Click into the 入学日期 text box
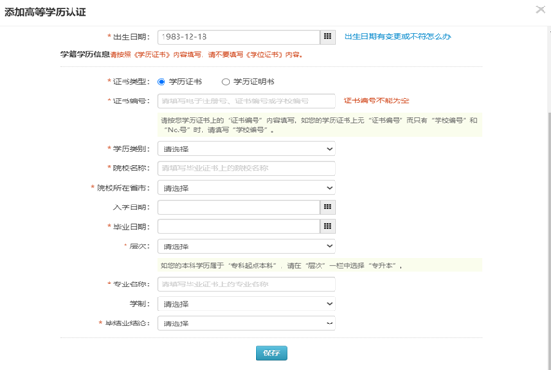The image size is (551, 370). click(238, 207)
